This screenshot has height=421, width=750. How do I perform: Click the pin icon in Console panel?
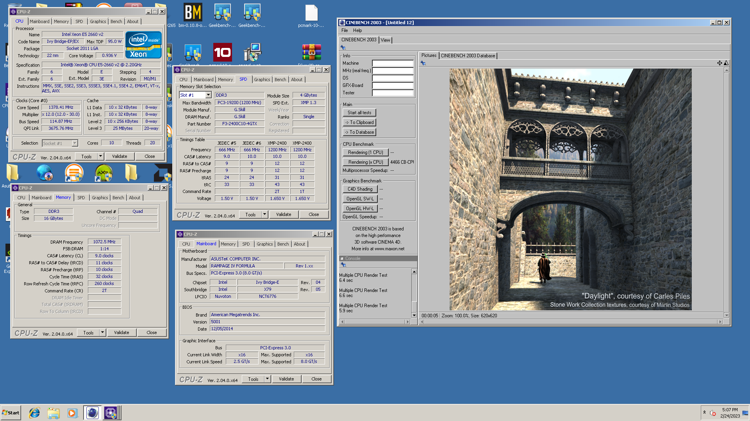click(x=343, y=265)
